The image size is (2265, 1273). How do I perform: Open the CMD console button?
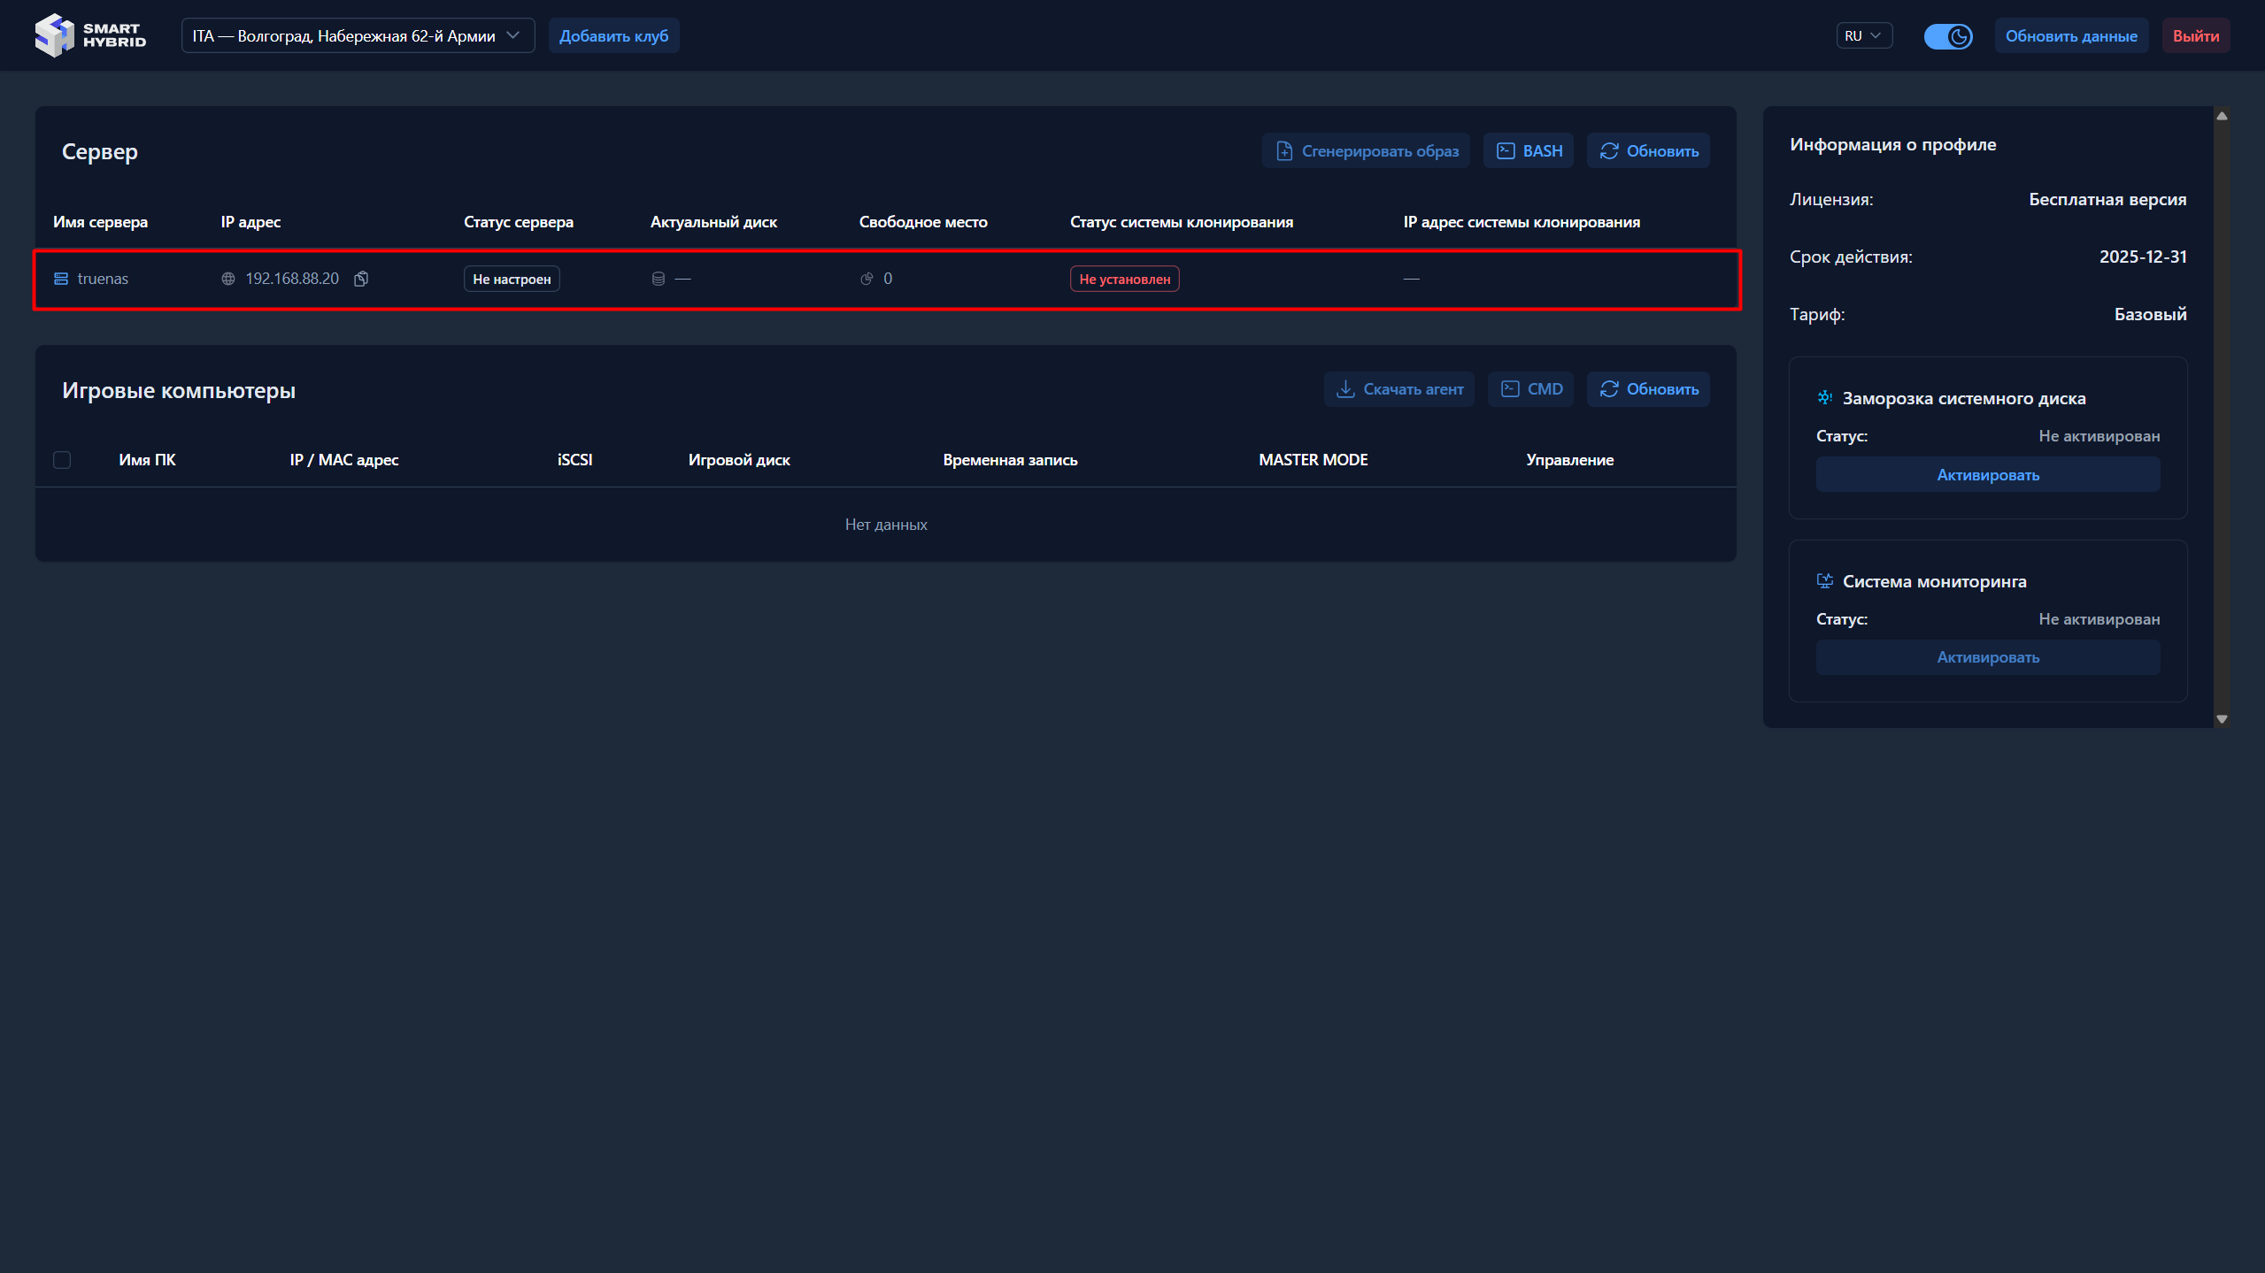(1530, 389)
